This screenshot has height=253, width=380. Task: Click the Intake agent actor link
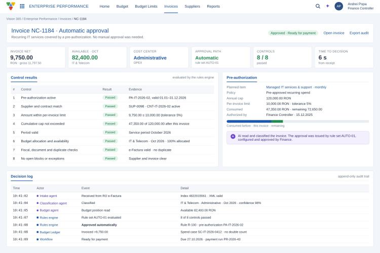(x=48, y=196)
